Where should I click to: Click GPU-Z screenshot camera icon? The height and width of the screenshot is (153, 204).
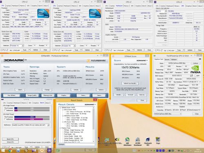coord(200,59)
